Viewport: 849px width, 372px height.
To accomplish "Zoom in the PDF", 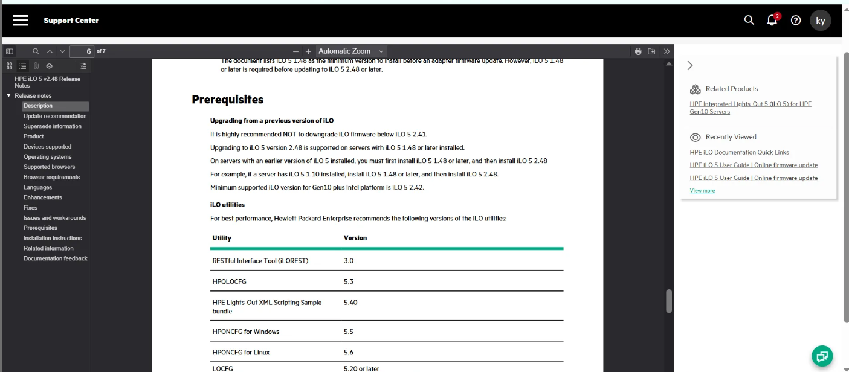I will click(x=308, y=51).
